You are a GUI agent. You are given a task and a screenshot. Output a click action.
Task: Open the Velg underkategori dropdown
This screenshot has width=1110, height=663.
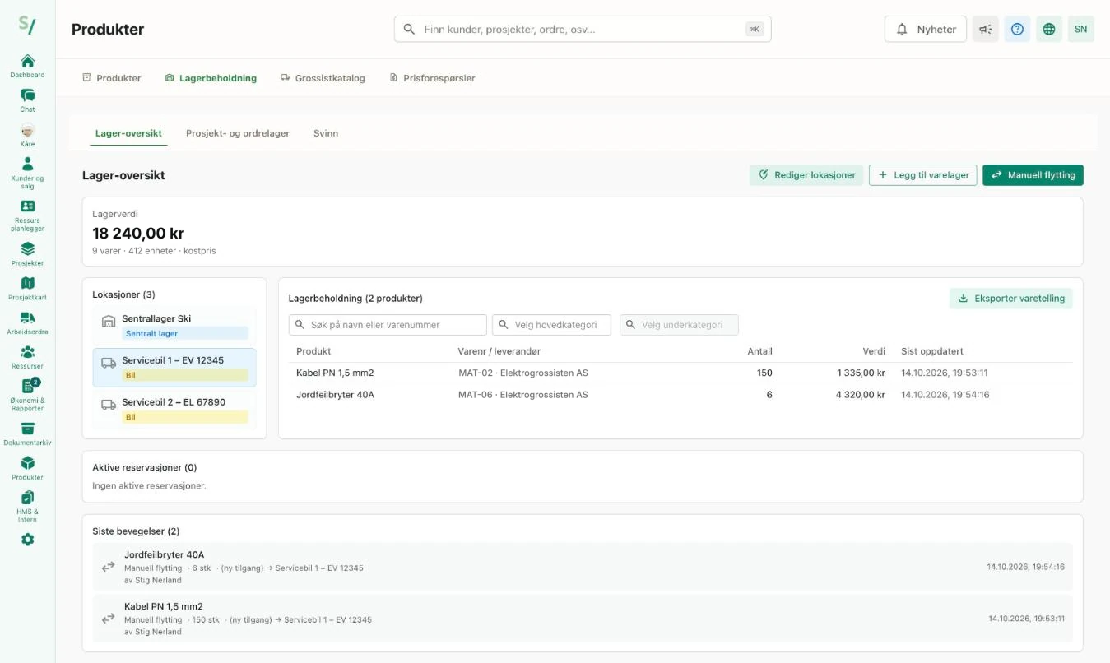tap(679, 325)
